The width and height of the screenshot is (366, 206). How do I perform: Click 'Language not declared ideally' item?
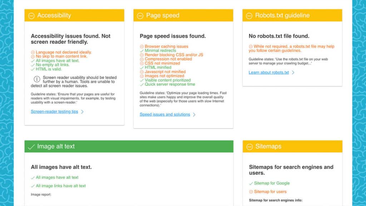63,52
